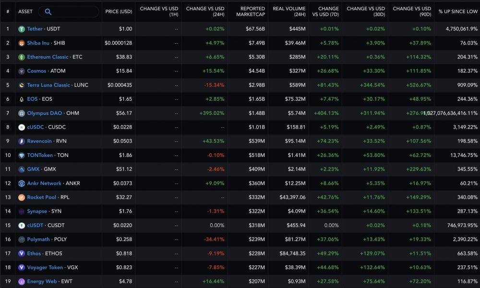The image size is (480, 288).
Task: Click the Ethos coin icon
Action: [22, 253]
